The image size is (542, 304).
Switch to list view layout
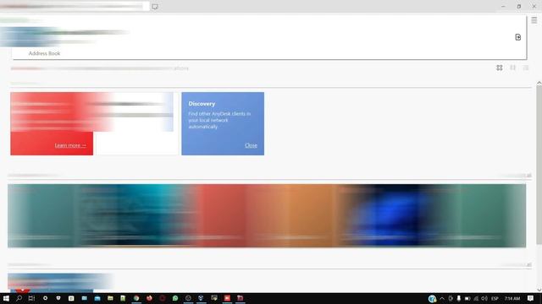[x=526, y=68]
